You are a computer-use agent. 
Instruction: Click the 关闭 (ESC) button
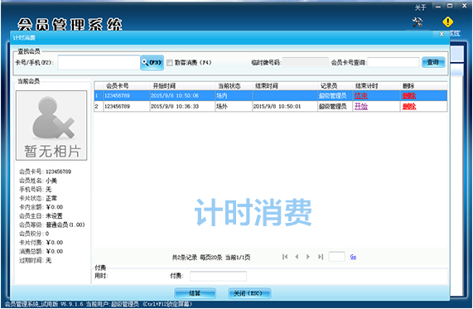point(249,293)
